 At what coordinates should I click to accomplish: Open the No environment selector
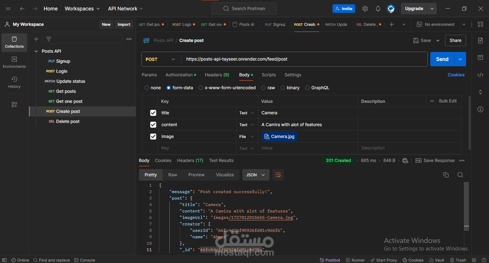[441, 24]
